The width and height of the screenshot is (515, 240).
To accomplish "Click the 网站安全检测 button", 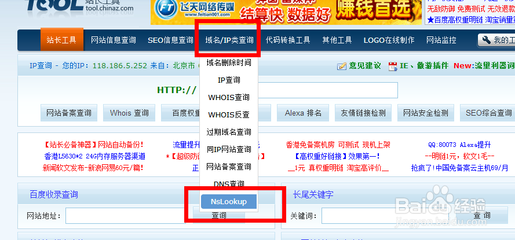I will tap(426, 113).
